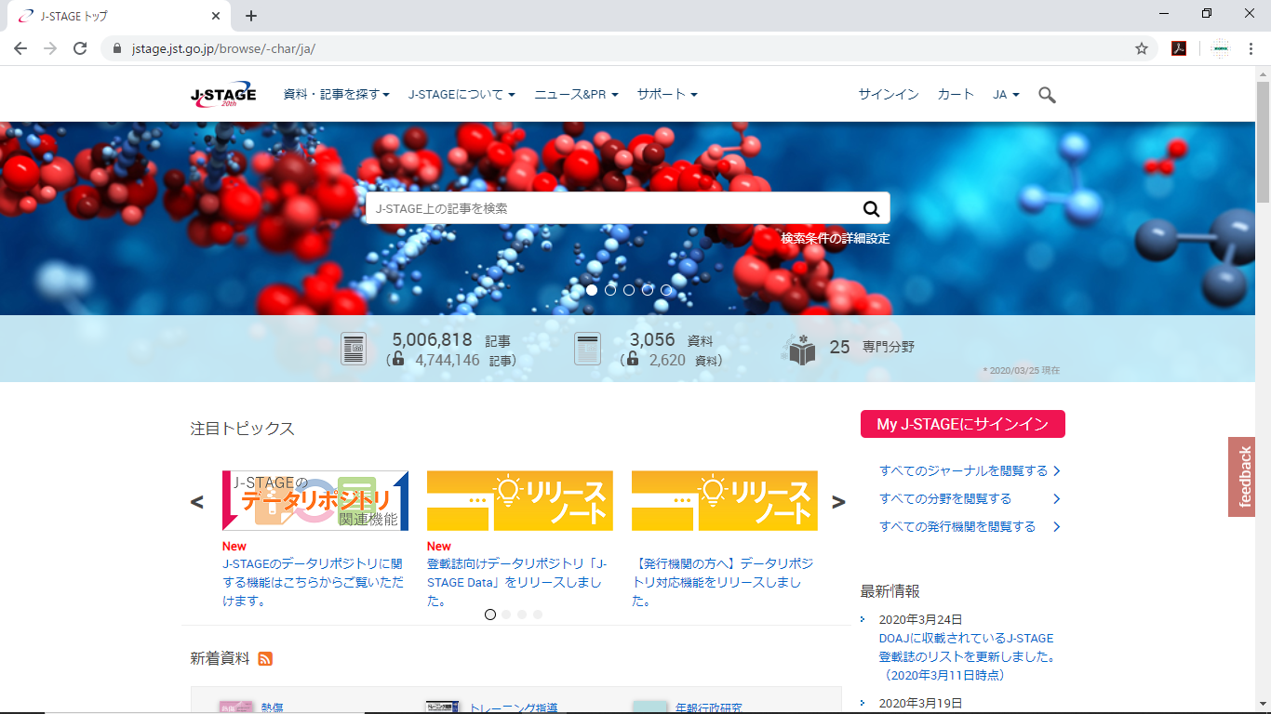Click the site lock icon in address bar
This screenshot has height=714, width=1271.
(117, 48)
